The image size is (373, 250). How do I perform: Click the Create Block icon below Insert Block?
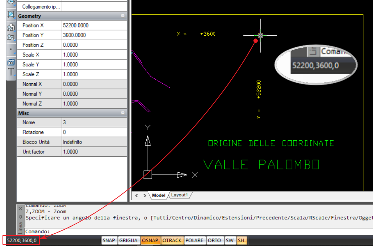(11, 37)
